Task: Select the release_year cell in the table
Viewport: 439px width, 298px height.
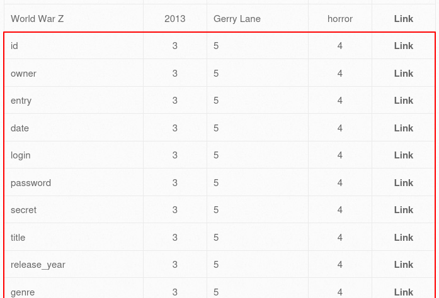Action: click(x=74, y=264)
